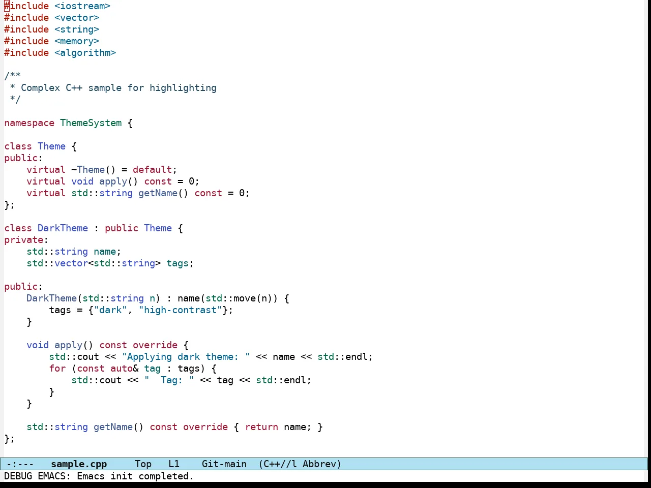Click the 'return' keyword
651x488 pixels.
click(x=261, y=427)
